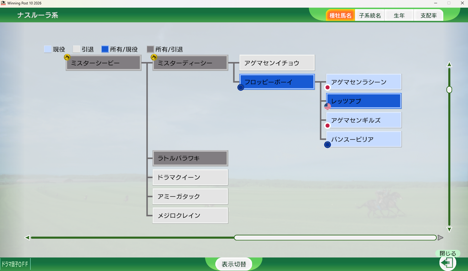This screenshot has width=468, height=271.
Task: Select the ミスターシービー node
Action: click(x=104, y=63)
